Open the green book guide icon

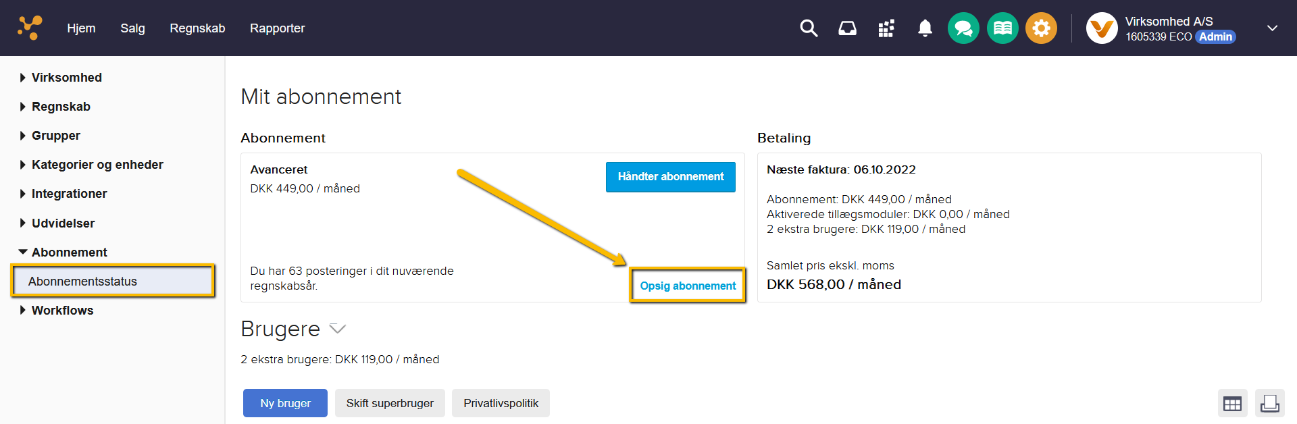(1002, 28)
